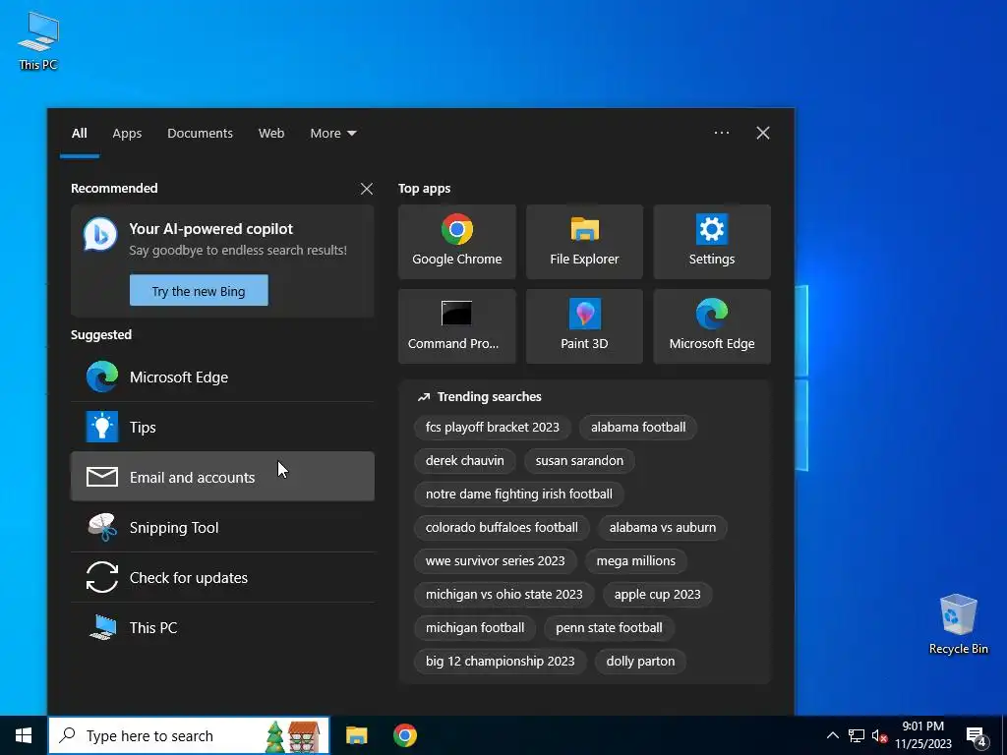Screen dimensions: 1007x755
Task: Search trending colorado buffaloes football
Action: pyautogui.click(x=502, y=527)
